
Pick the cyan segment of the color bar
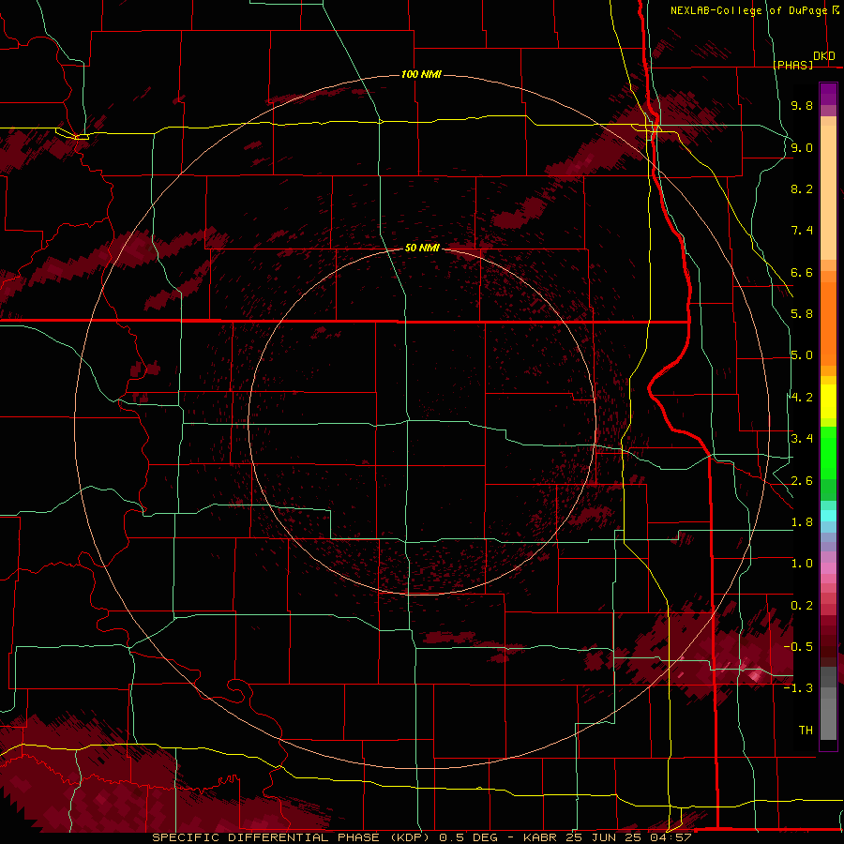[x=828, y=516]
